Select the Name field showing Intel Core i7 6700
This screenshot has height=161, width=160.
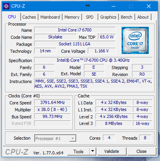[75, 30]
